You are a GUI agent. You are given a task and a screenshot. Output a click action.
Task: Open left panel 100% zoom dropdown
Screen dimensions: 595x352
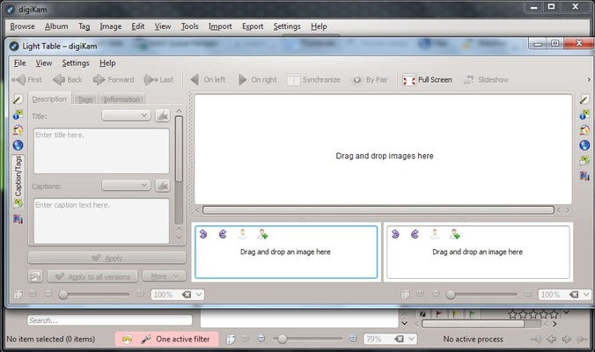(199, 294)
